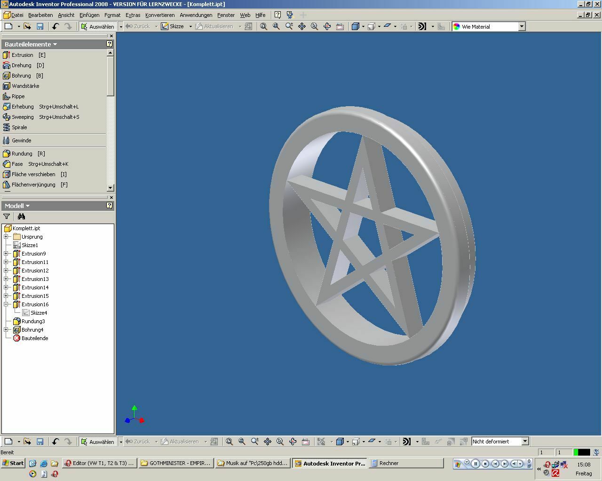The width and height of the screenshot is (602, 481).
Task: Select Extrusion14 in the model tree
Action: pos(35,287)
